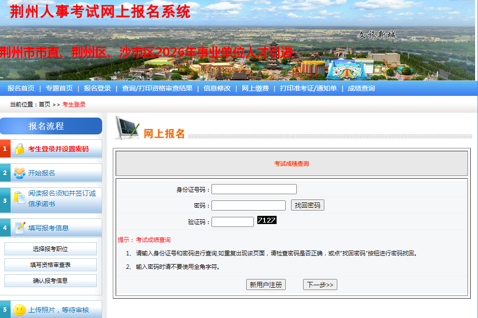Click into the 验证码 text box
This screenshot has width=478, height=318.
click(232, 222)
